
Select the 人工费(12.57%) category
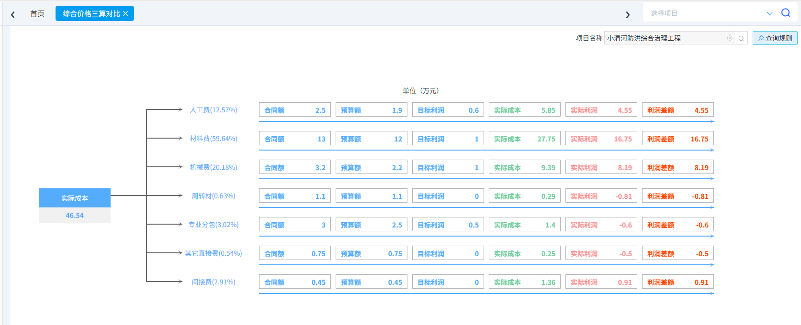214,110
